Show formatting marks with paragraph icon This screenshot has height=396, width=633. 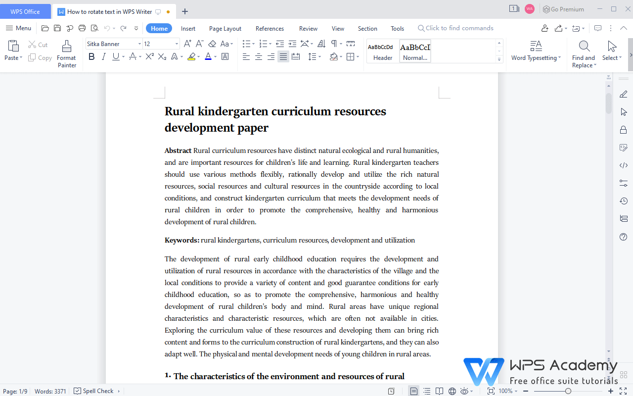point(334,44)
